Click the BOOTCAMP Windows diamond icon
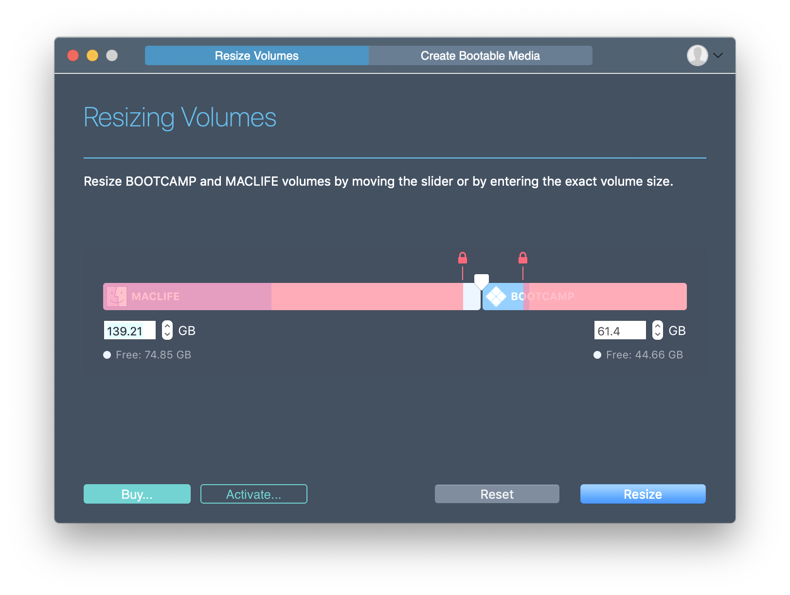 496,297
